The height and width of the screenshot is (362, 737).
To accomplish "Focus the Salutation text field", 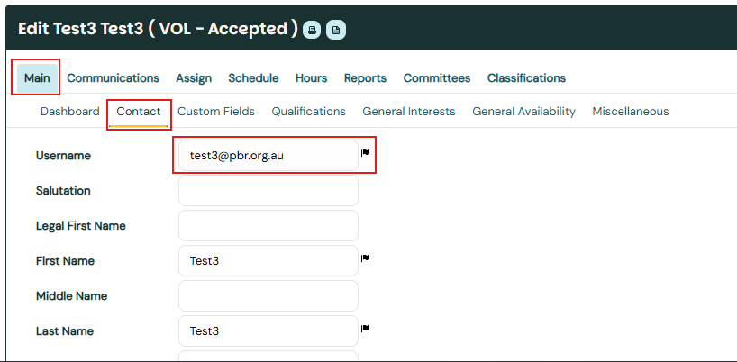I will coord(268,191).
